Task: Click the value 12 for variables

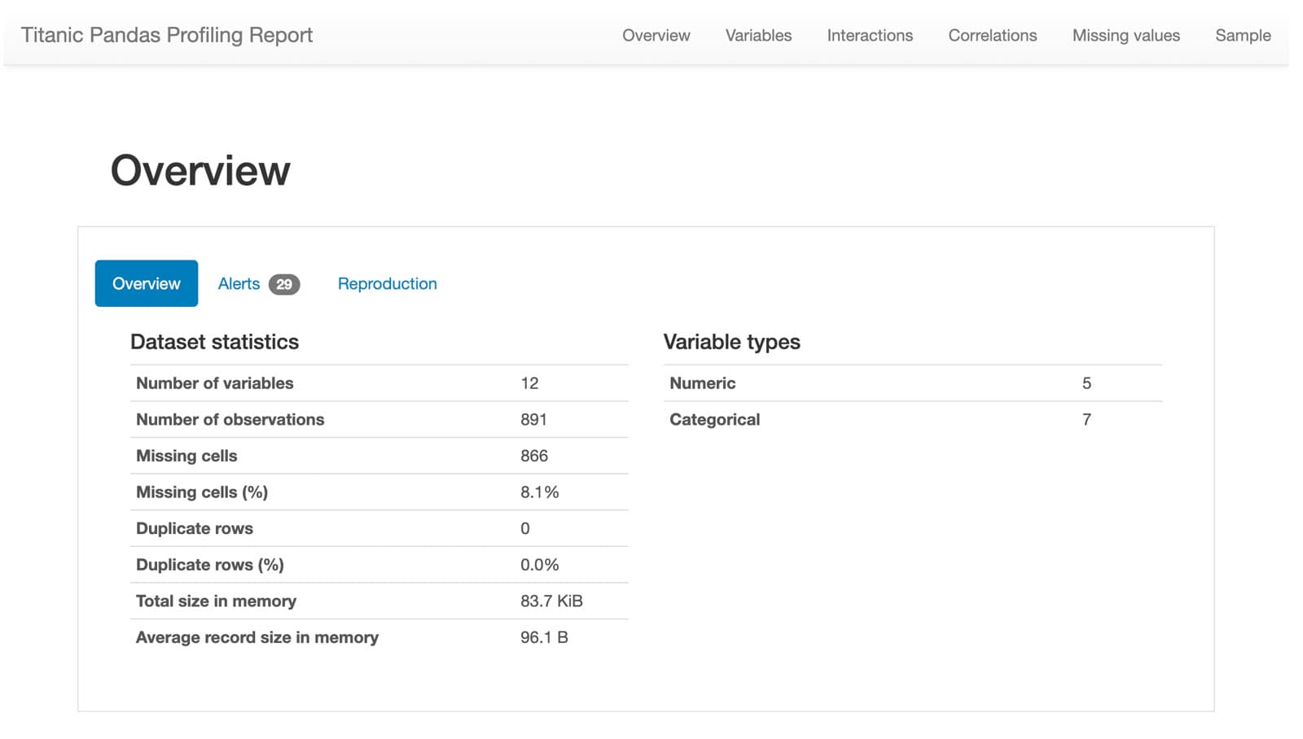Action: pos(529,383)
